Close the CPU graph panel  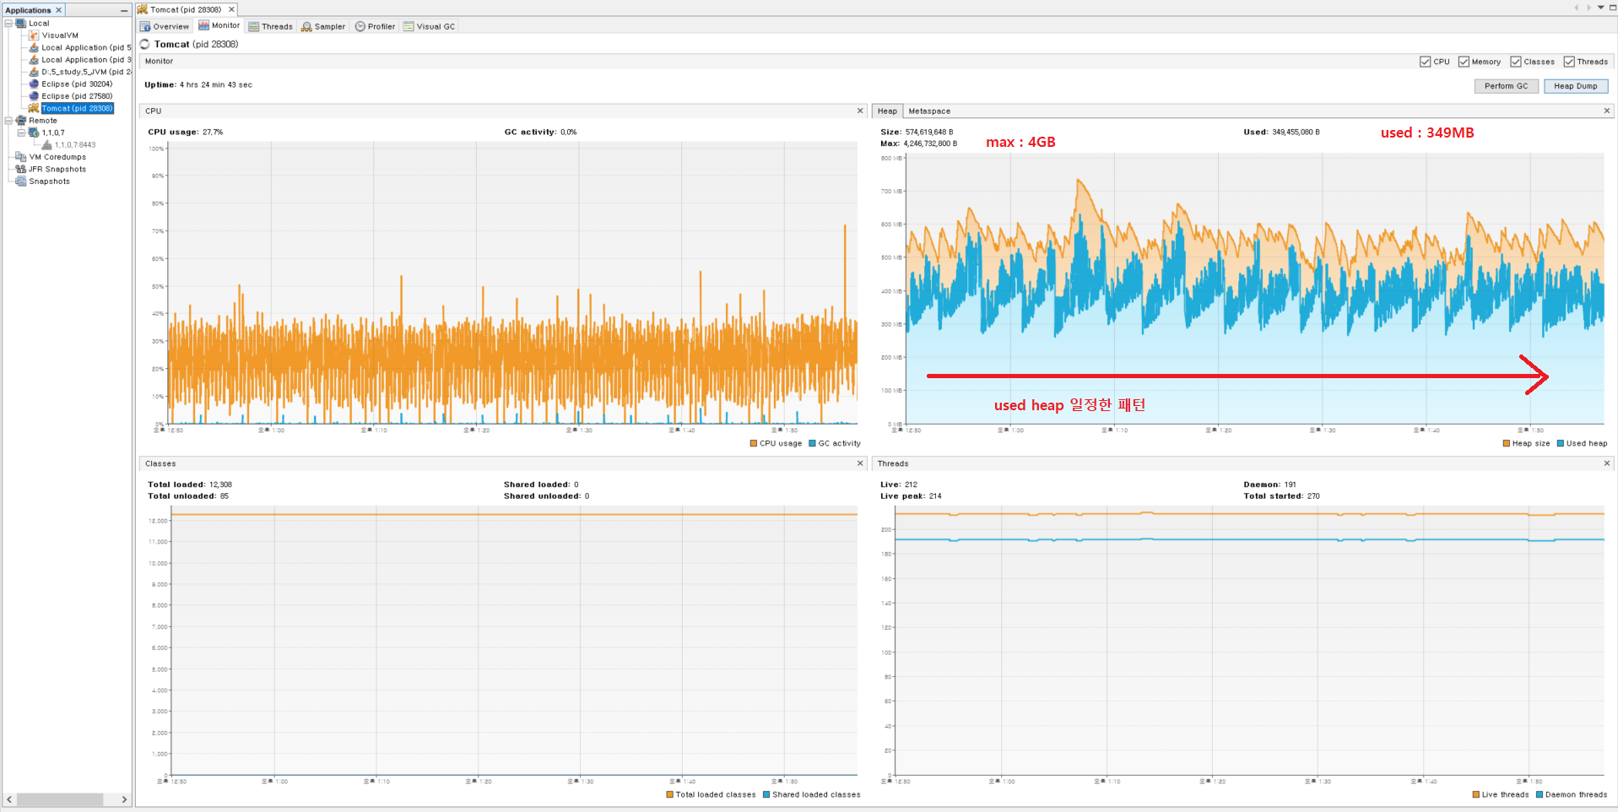coord(860,111)
